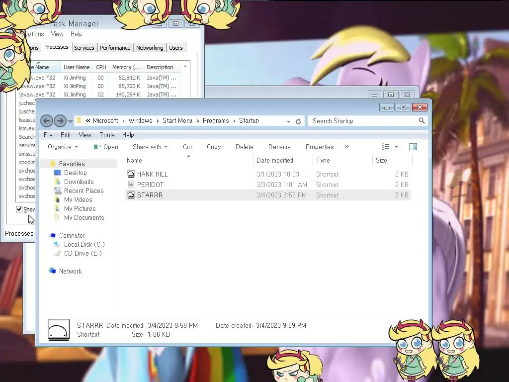Switch to Services tab in Task Manager
This screenshot has width=509, height=382.
[84, 48]
